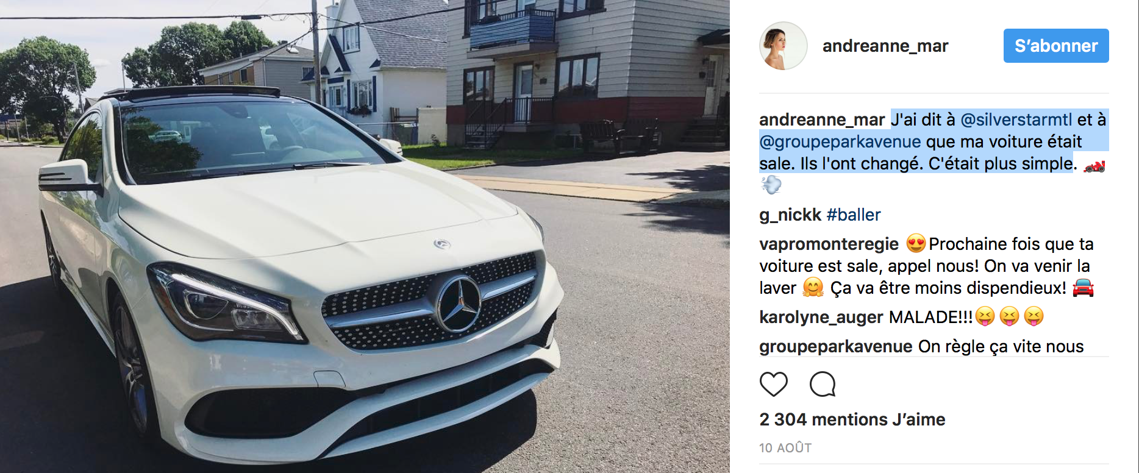The width and height of the screenshot is (1139, 473).
Task: Open the @silverstarmtl mention
Action: coord(1016,119)
